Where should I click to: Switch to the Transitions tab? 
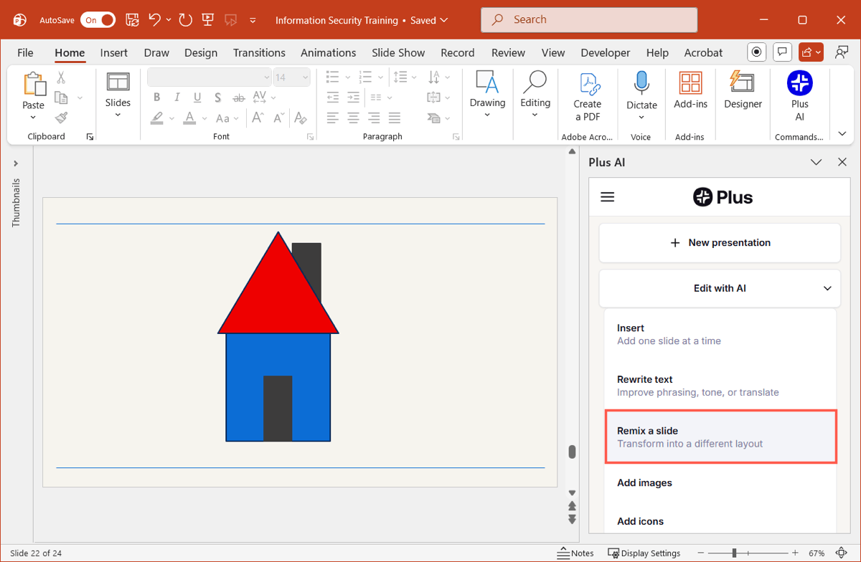pos(259,52)
